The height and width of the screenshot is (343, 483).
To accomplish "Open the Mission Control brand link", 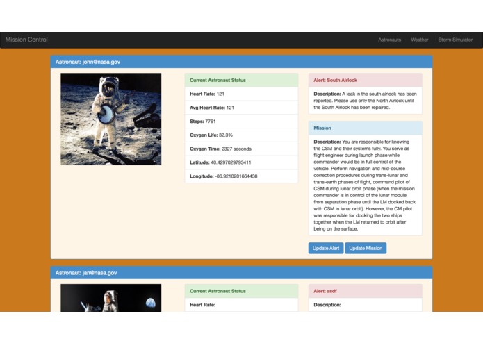I will [26, 40].
